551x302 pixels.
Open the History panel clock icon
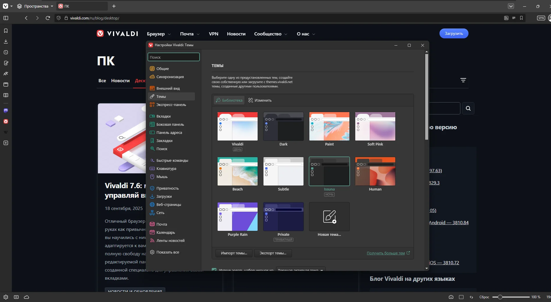pos(6,52)
